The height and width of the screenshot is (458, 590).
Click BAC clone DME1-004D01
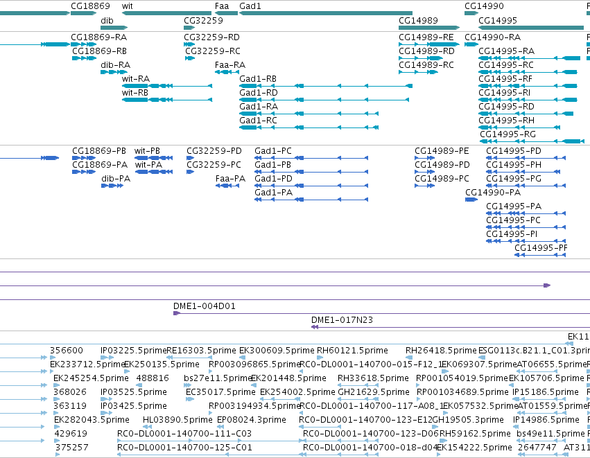(x=205, y=306)
